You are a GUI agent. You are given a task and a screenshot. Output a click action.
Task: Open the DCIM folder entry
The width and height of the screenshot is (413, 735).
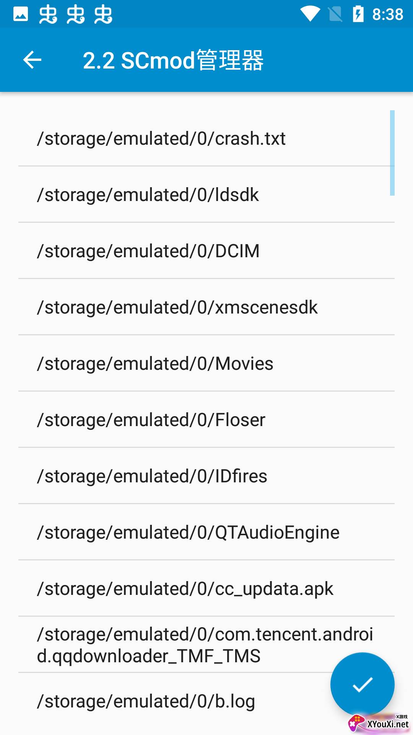(x=148, y=251)
